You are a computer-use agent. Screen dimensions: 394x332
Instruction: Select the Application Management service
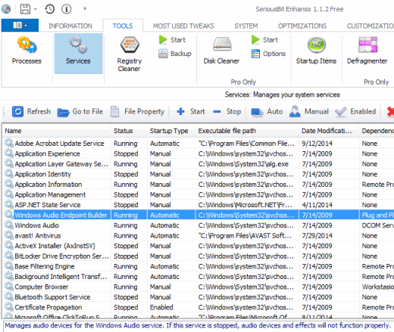199,194
